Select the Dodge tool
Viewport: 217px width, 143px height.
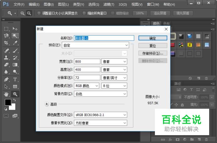tap(15, 72)
